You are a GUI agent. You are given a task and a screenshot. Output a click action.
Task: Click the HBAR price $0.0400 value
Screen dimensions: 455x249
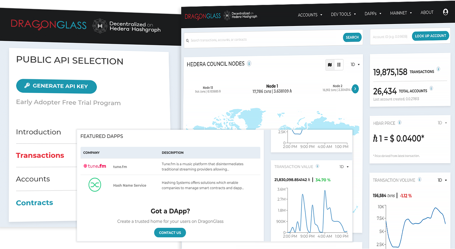click(399, 138)
